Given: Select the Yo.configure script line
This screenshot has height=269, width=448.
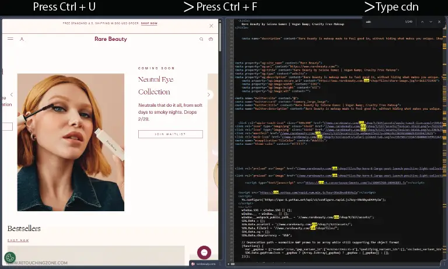Looking at the screenshot, I should (314, 200).
